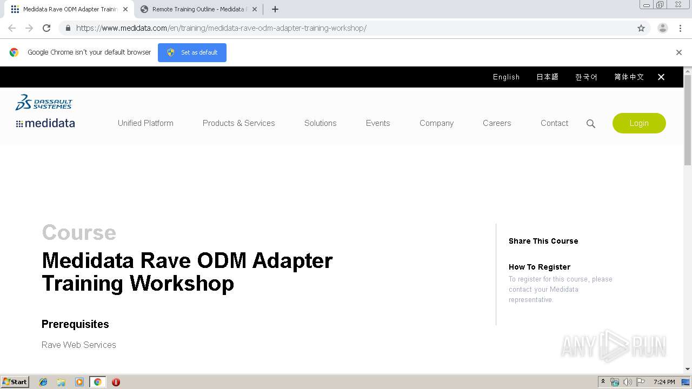692x389 pixels.
Task: Open the network tray icon
Action: pos(615,382)
